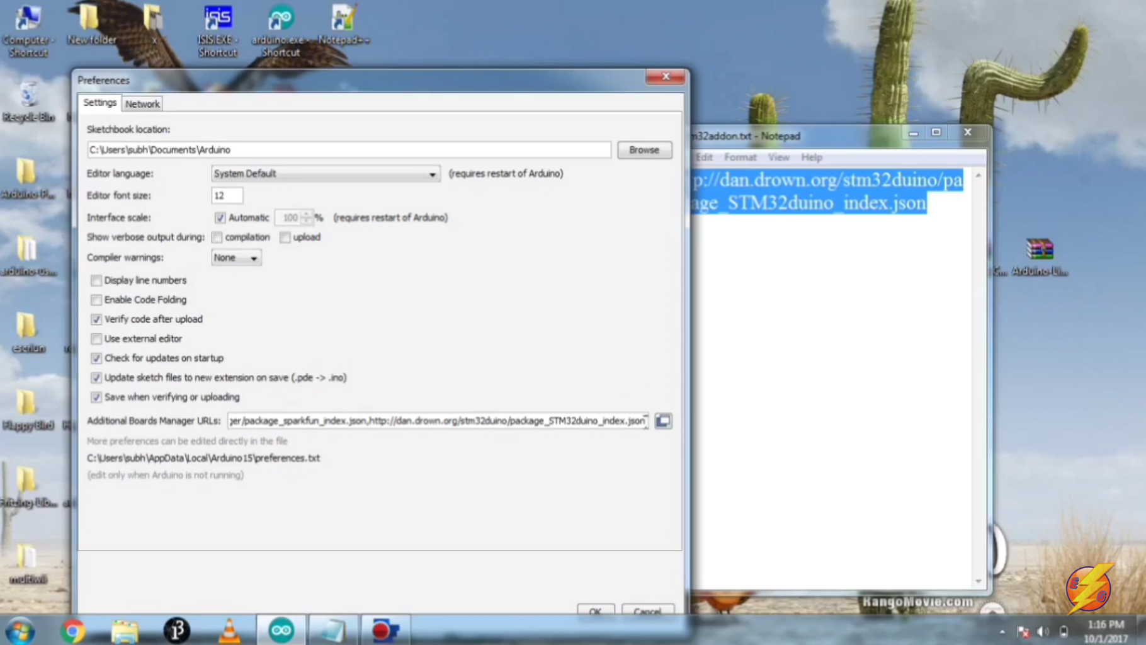
Task: Open the arduino.exe Shortcut on the desktop
Action: click(280, 19)
